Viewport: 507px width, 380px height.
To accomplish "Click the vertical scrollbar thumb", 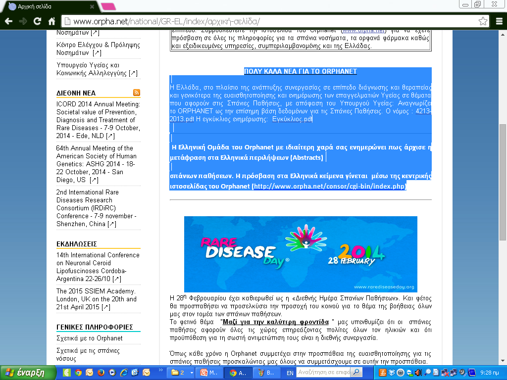I will tap(503, 182).
